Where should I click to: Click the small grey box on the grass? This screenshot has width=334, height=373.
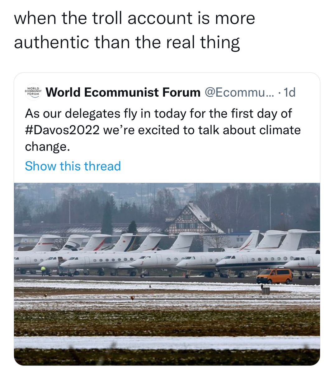(x=266, y=291)
